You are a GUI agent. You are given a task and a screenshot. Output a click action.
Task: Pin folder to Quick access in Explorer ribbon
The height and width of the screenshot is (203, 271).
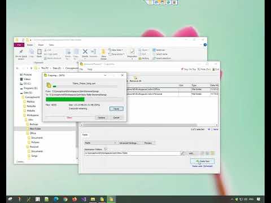point(21,54)
